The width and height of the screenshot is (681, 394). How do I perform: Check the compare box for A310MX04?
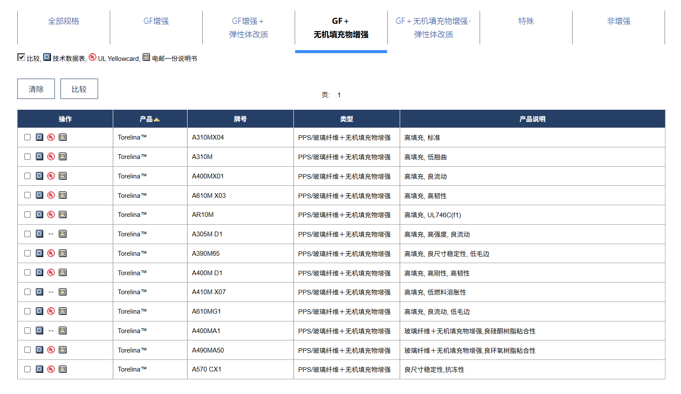click(x=28, y=137)
